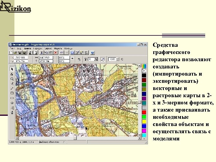This screenshot has height=162, width=216.
Task: Select the freehand polyline tool below magnifier
Action: click(12, 84)
